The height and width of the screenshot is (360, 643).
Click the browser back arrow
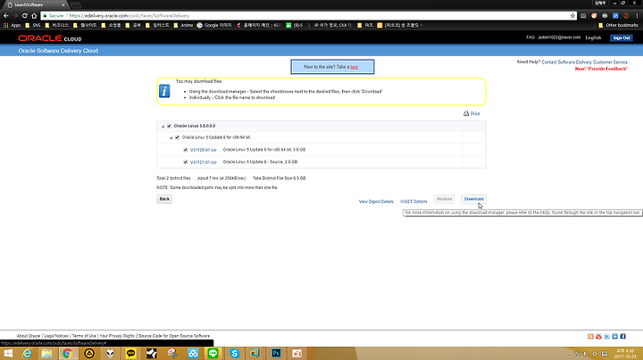pyautogui.click(x=5, y=15)
